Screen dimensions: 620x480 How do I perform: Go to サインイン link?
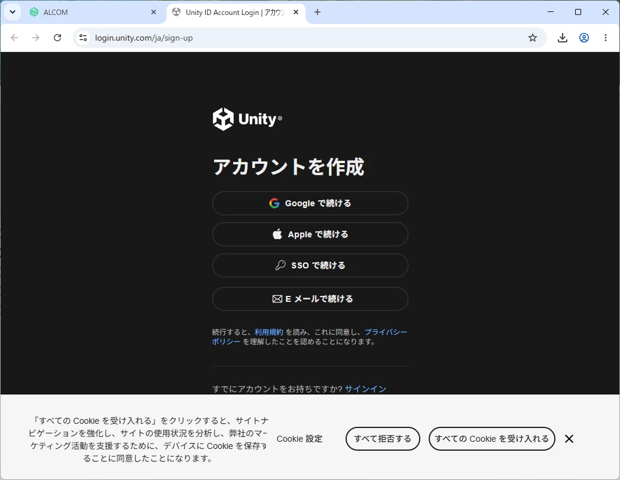365,389
